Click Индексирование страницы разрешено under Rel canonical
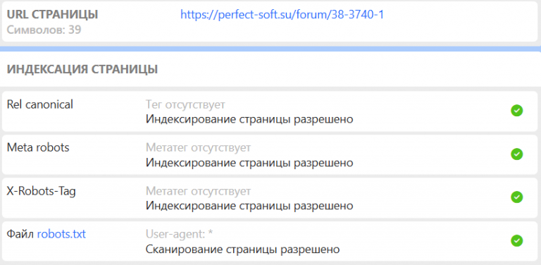The image size is (541, 265). (249, 119)
